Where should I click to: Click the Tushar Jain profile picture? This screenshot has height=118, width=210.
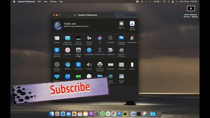pos(58,26)
